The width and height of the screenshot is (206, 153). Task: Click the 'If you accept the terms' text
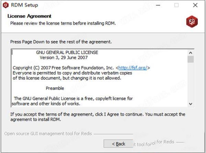click(98, 114)
